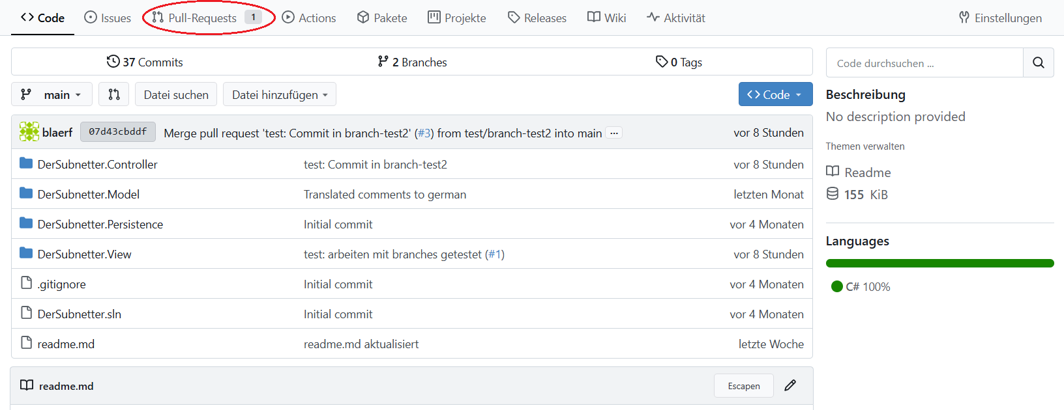Open the Einstellungen tab
Screen dimensions: 1064x410
point(1000,18)
